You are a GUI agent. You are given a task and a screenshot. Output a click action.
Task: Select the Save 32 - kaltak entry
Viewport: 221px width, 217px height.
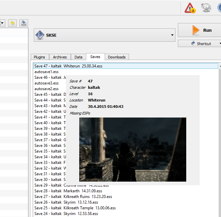pos(50,168)
